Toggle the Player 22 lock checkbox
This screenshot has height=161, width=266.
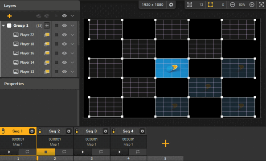tap(56, 35)
